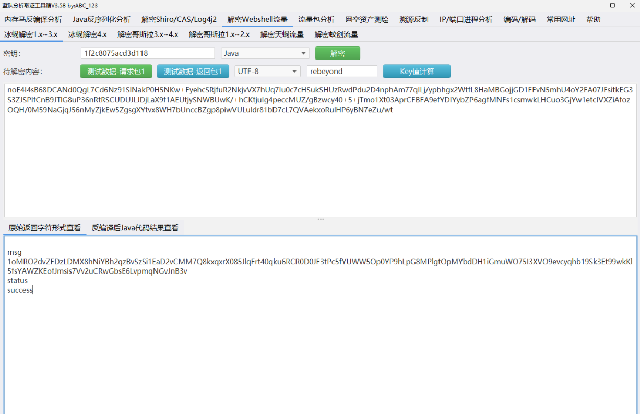Maximize the application window
The image size is (640, 414).
pyautogui.click(x=612, y=5)
